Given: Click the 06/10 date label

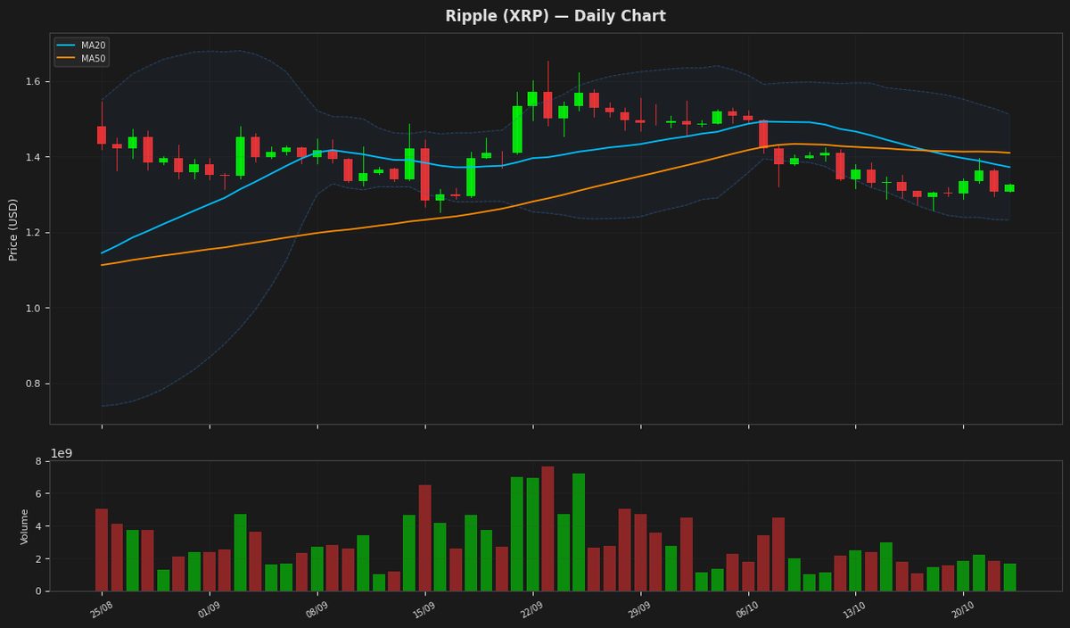Looking at the screenshot, I should (747, 609).
